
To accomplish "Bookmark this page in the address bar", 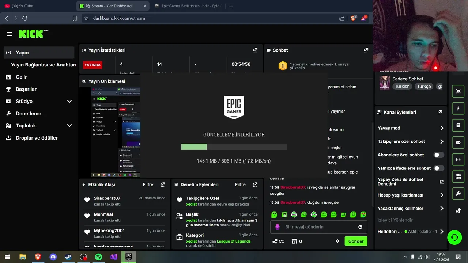I will [75, 18].
